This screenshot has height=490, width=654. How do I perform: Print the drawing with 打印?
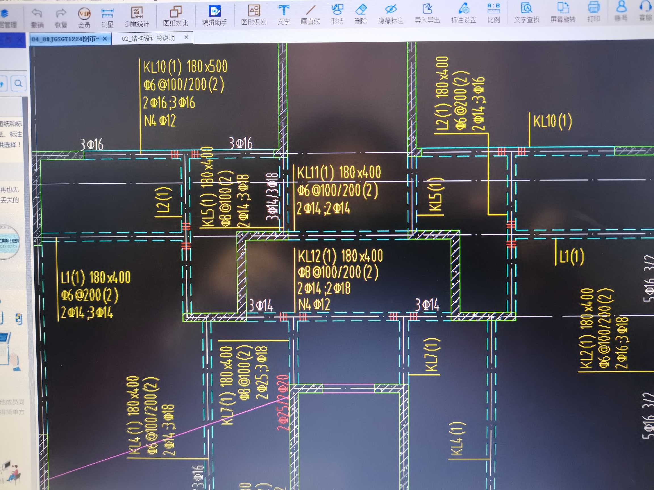pyautogui.click(x=594, y=12)
